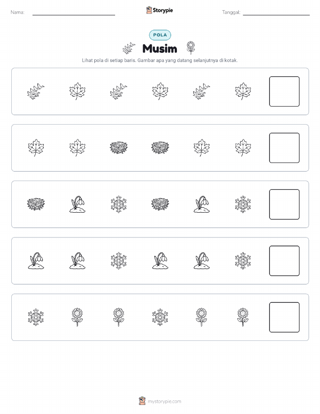Click the Storypie bear logo at top
This screenshot has width=320, height=414.
click(x=149, y=10)
